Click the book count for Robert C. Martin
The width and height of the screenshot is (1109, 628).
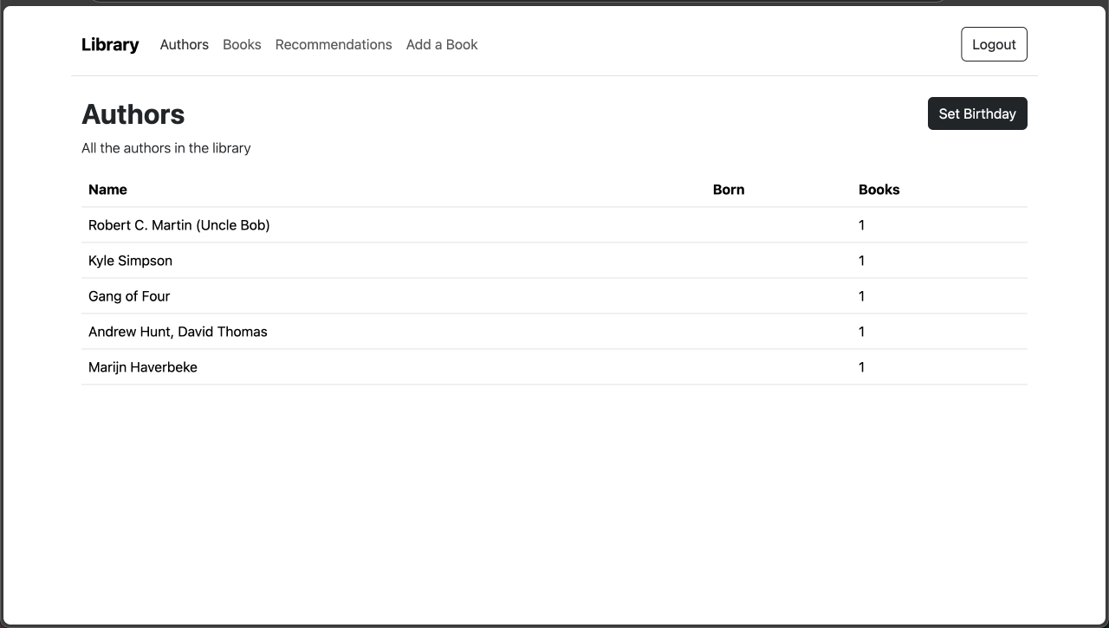click(x=861, y=225)
